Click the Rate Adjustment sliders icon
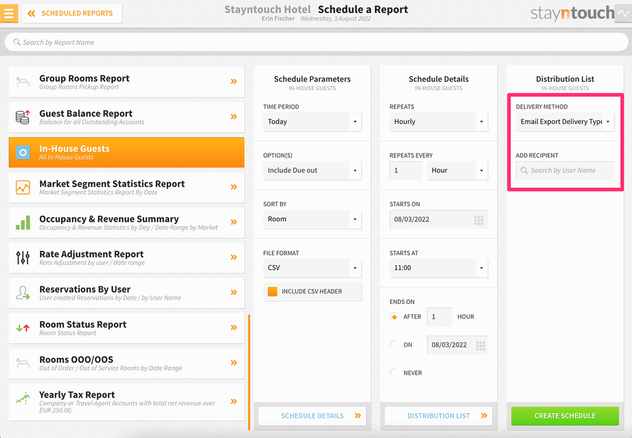The width and height of the screenshot is (632, 438). tap(23, 258)
